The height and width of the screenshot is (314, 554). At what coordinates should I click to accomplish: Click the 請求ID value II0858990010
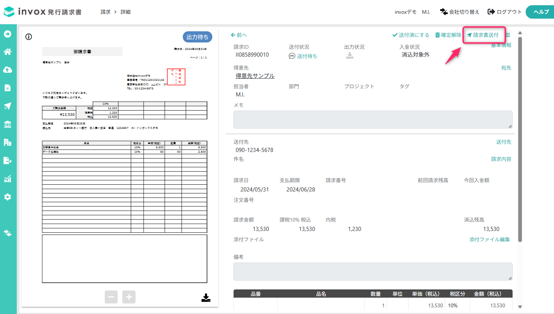252,55
